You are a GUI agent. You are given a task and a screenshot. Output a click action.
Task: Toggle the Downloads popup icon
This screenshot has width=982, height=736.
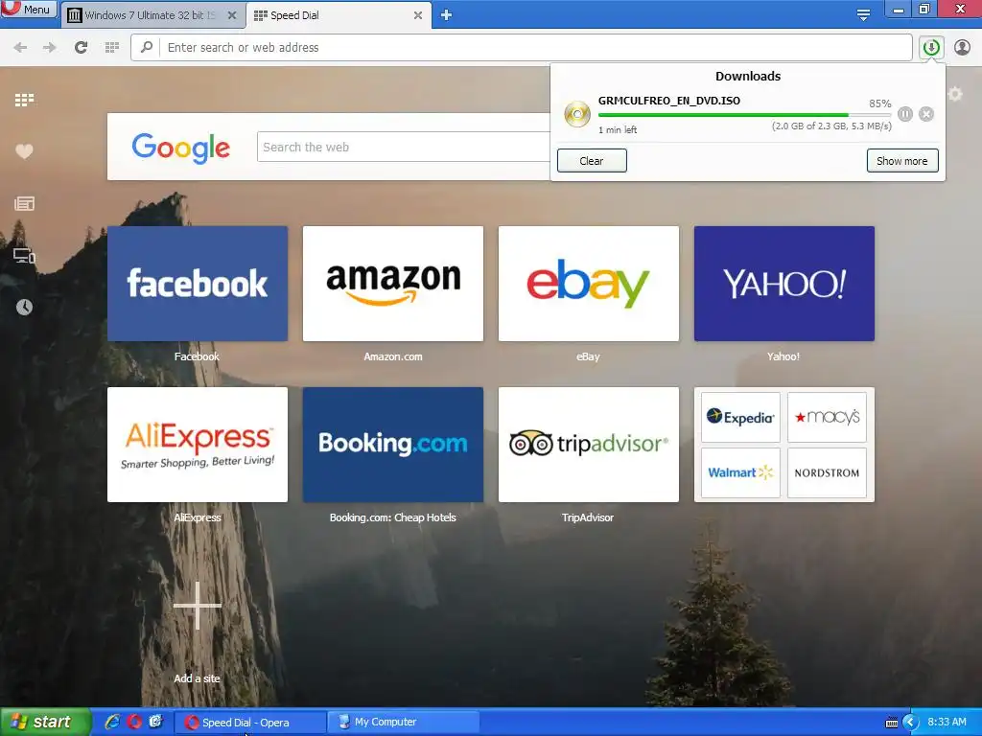point(931,48)
